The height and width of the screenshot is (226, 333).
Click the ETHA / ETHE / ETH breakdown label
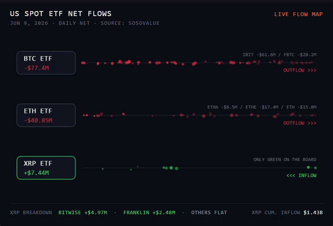click(x=262, y=107)
